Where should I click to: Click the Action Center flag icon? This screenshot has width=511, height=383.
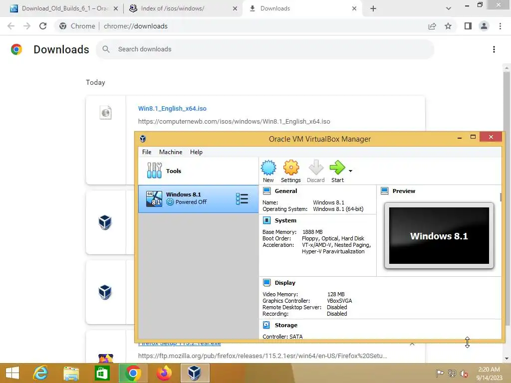440,374
